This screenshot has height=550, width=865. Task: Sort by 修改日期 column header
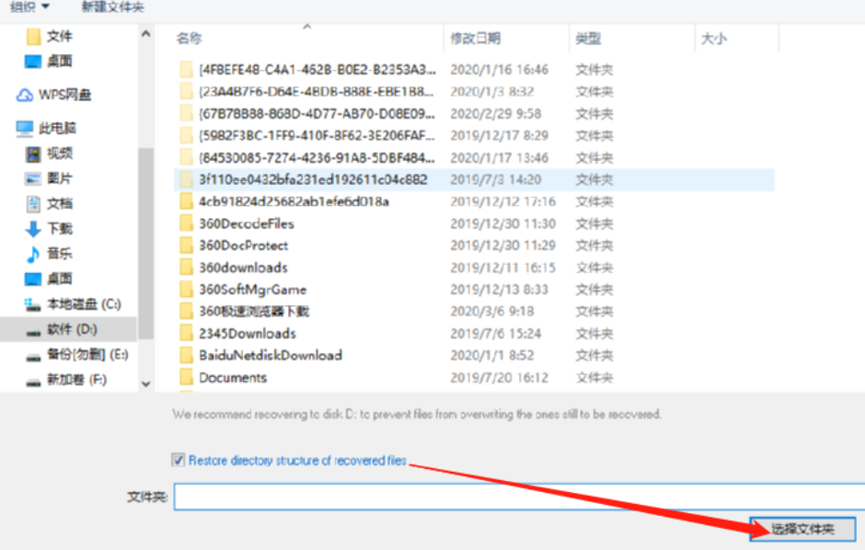[475, 39]
